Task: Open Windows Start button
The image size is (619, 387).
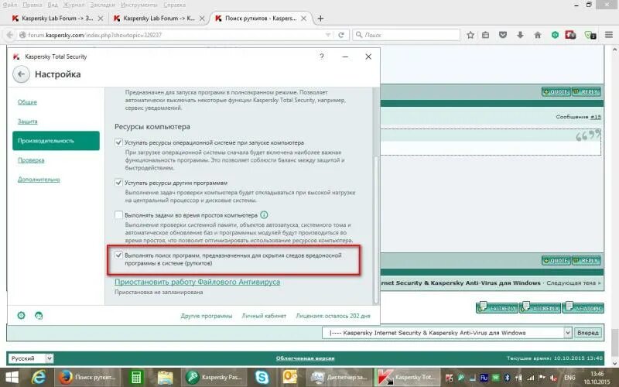Action: click(x=12, y=377)
